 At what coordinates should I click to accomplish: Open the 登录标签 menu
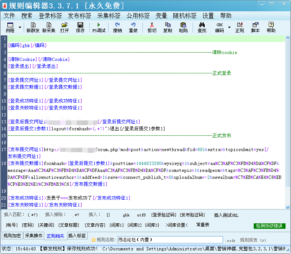pos(50,16)
